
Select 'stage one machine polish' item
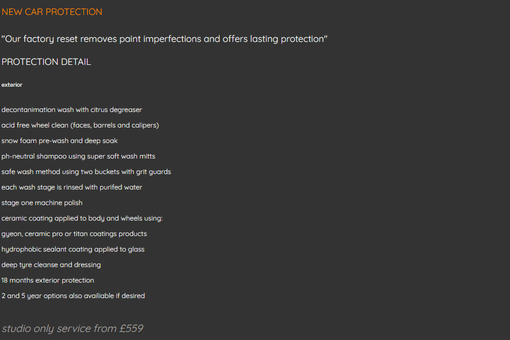42,203
